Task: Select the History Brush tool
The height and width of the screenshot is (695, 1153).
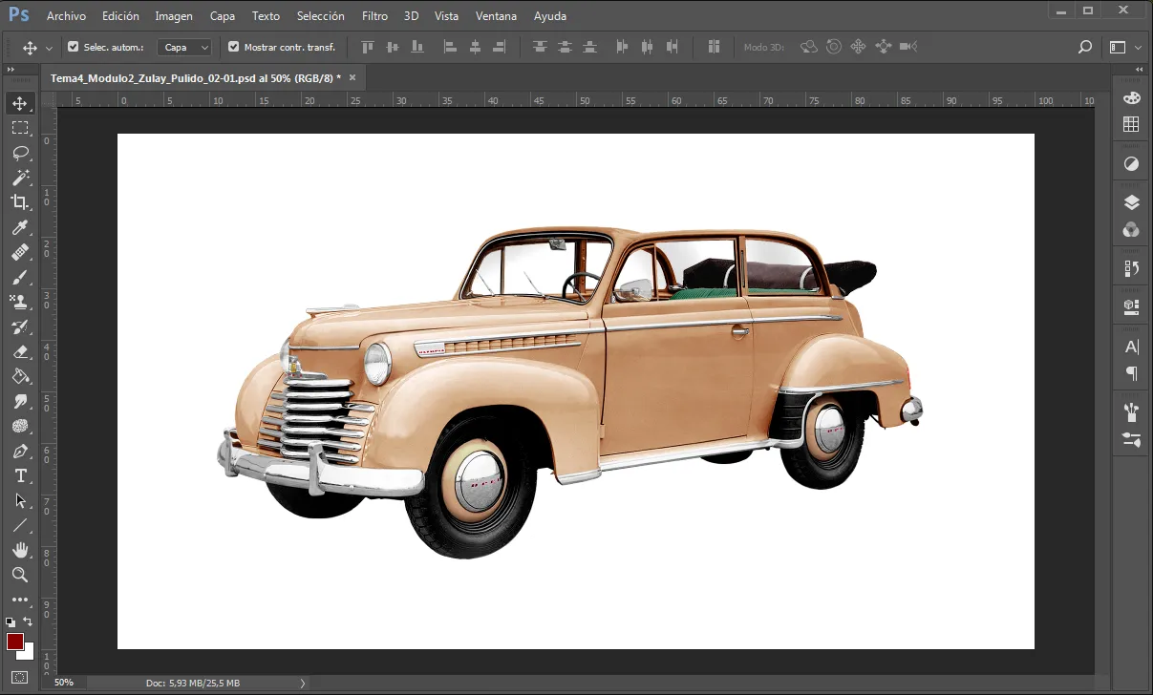Action: coord(20,326)
